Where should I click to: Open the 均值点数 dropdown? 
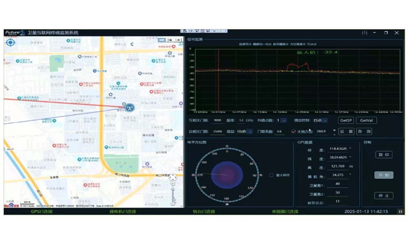284,121
